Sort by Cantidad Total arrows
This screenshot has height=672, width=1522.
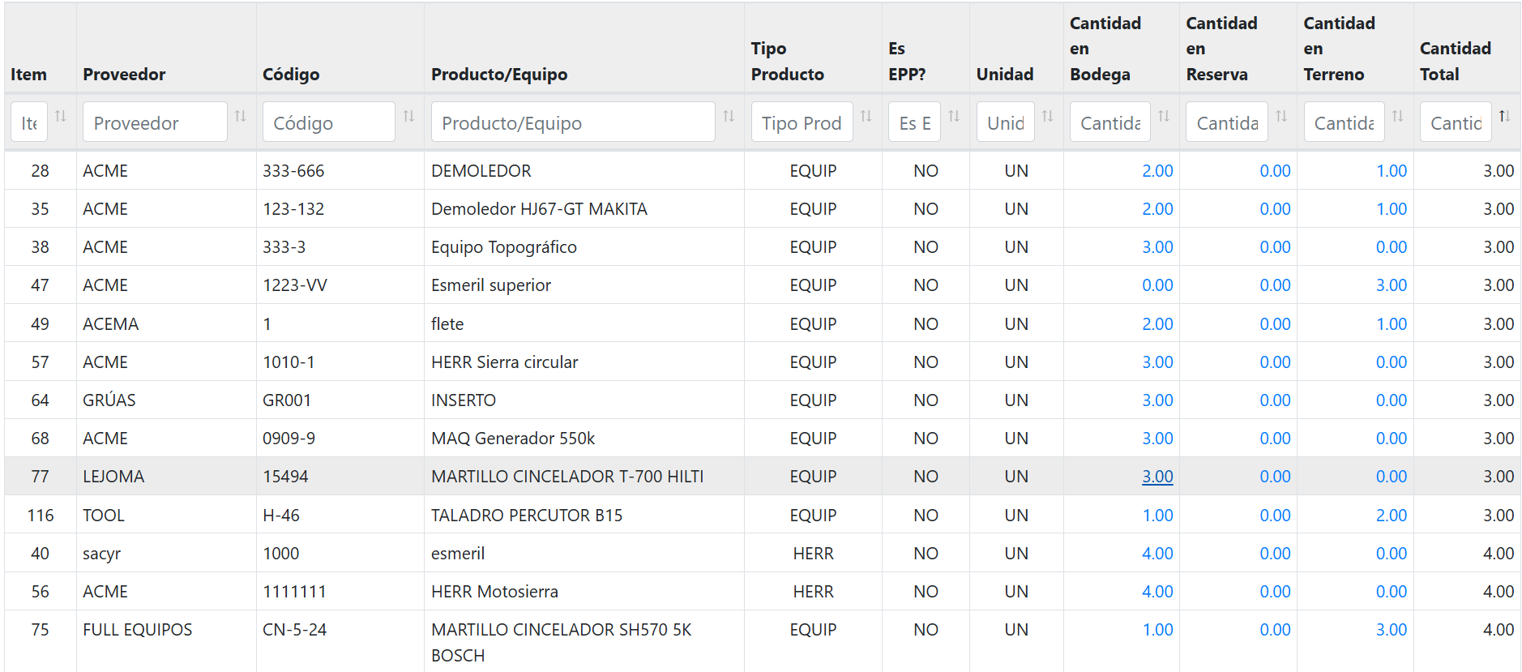click(1505, 117)
